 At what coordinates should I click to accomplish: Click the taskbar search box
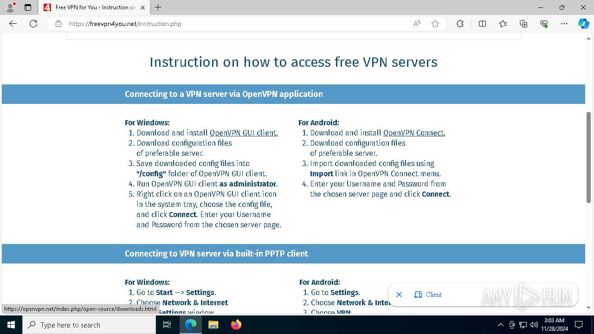(x=89, y=325)
